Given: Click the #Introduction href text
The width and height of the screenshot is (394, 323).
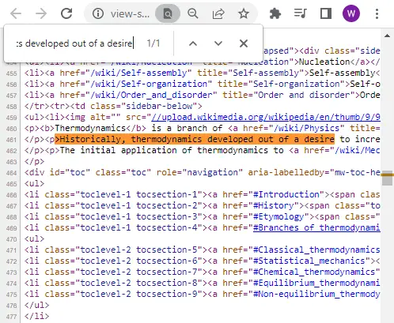Looking at the screenshot, I should click(286, 194).
